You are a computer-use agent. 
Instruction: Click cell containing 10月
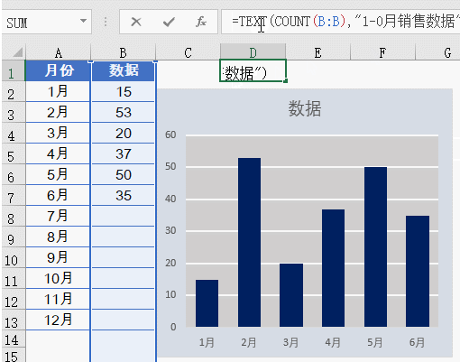click(58, 278)
